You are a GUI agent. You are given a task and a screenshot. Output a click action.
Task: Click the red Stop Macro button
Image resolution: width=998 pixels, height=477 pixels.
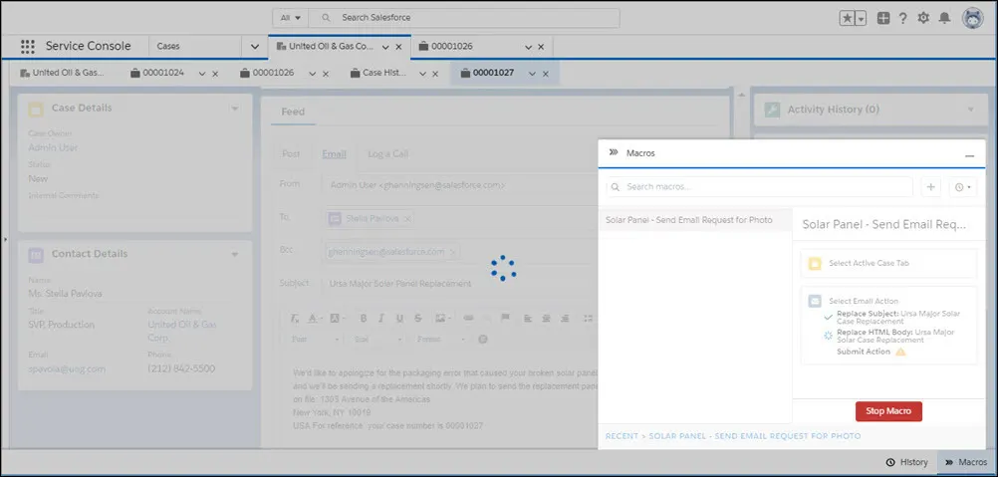[x=888, y=411]
